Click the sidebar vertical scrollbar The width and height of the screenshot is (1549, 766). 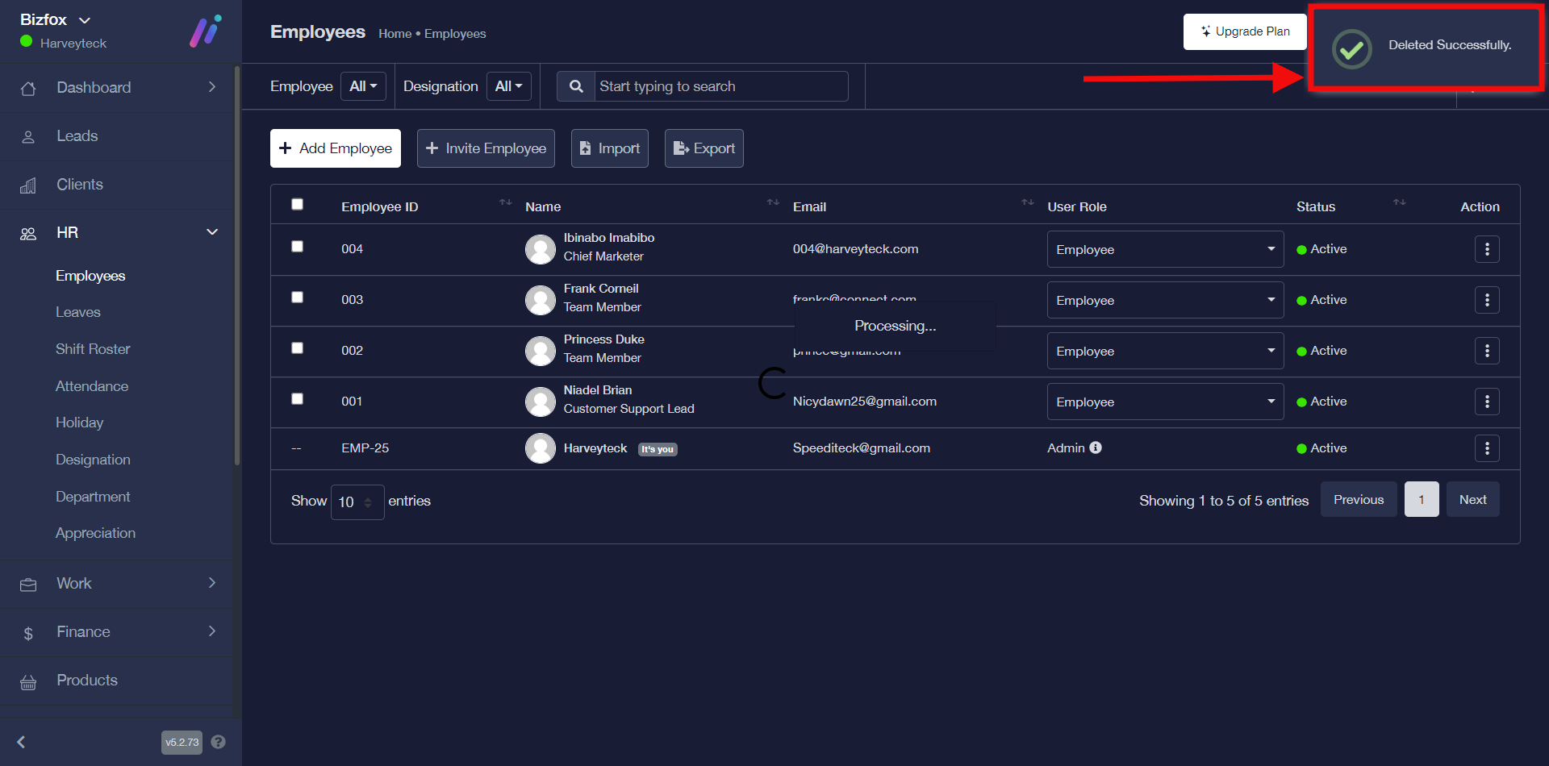236,266
